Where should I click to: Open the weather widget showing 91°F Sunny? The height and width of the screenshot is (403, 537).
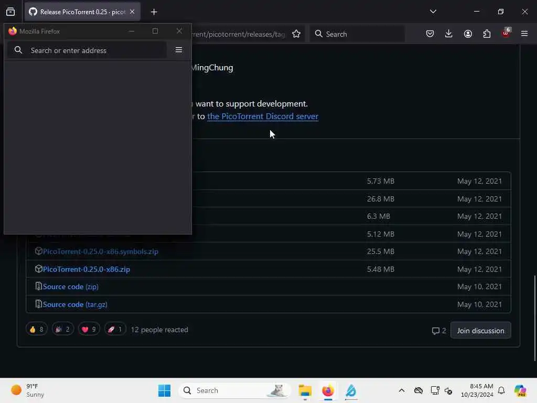[27, 390]
